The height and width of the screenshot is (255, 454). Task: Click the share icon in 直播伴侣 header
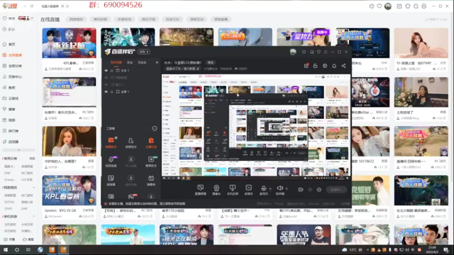[x=344, y=66]
